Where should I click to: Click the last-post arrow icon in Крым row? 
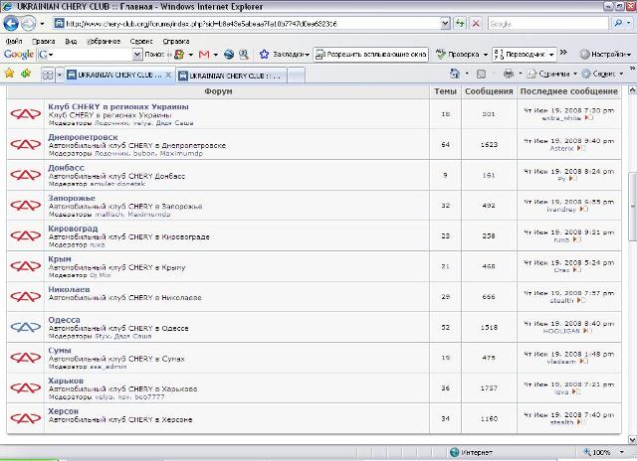[x=577, y=269]
